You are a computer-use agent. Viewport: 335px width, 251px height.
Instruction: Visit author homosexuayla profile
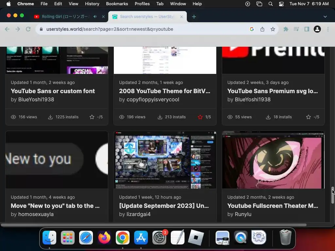(36, 214)
